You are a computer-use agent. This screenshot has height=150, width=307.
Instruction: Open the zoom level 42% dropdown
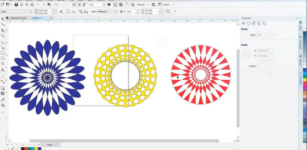[104, 5]
